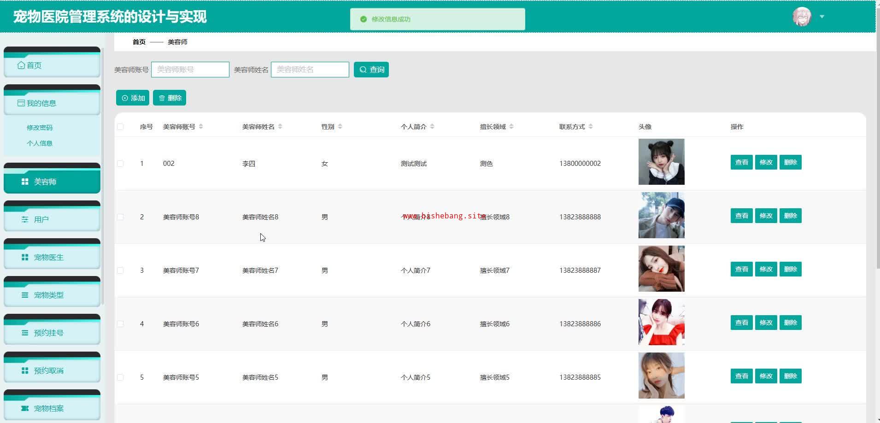Viewport: 880px width, 423px height.
Task: Focus the 美容师姓名 input field
Action: (x=310, y=70)
